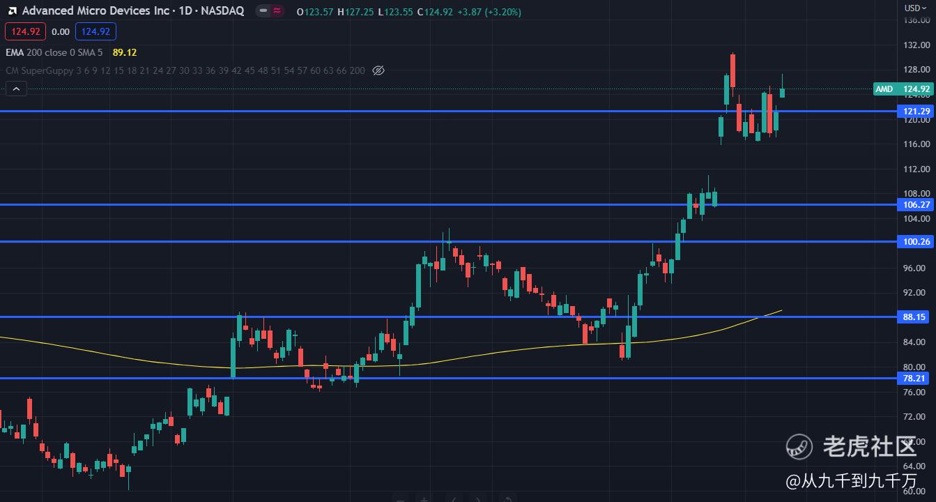Select the 0.00 spread value
936x502 pixels.
(61, 31)
